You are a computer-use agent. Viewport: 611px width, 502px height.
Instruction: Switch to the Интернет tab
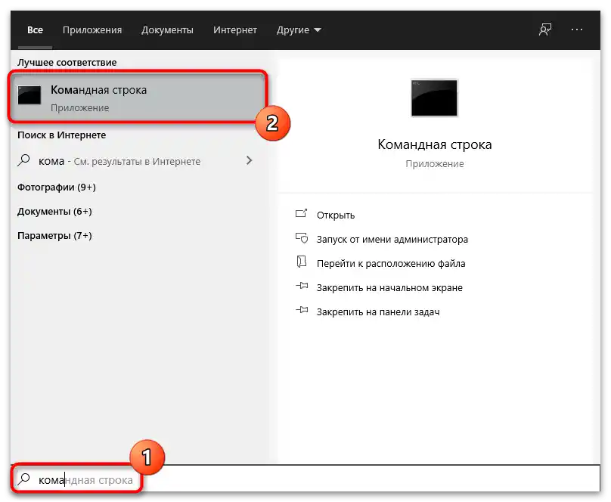[235, 30]
